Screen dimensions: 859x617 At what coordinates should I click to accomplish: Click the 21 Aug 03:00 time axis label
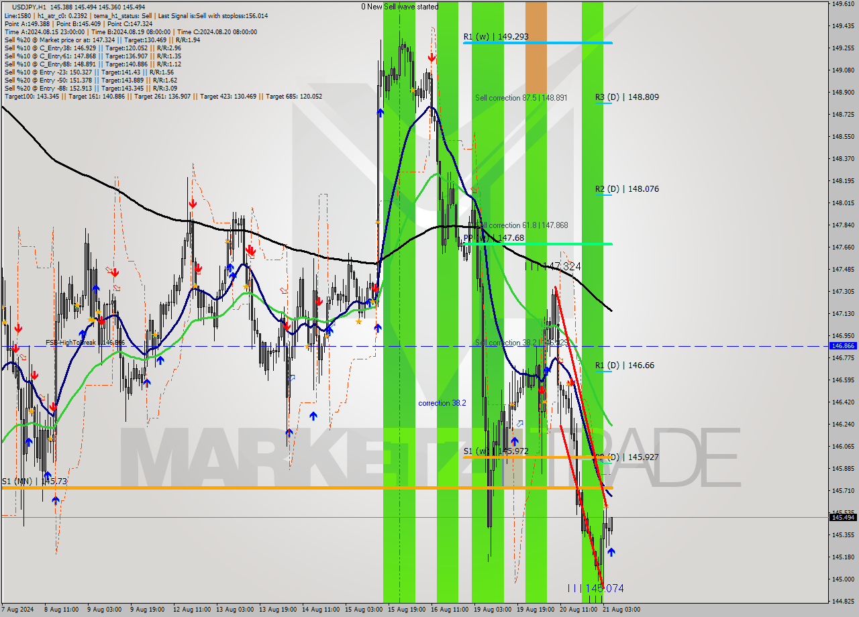click(x=621, y=610)
